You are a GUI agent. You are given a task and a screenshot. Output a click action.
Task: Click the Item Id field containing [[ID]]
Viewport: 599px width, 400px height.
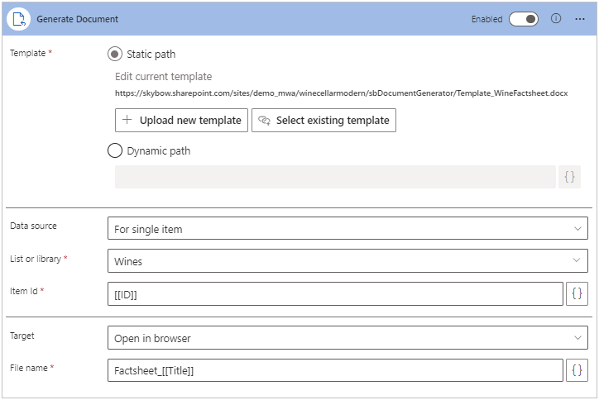click(x=335, y=294)
